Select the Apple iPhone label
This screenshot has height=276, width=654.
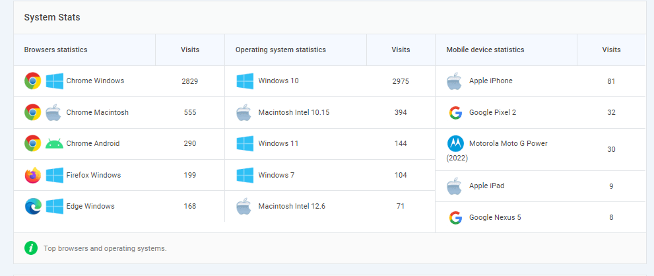click(491, 81)
